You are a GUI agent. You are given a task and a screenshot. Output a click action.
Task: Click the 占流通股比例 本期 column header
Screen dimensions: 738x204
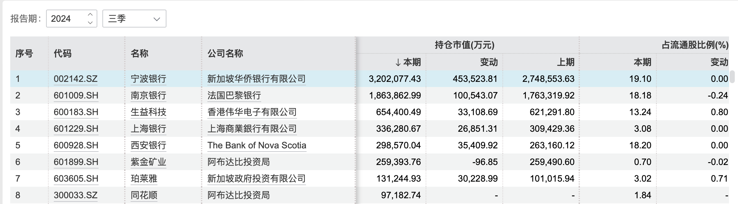click(x=642, y=62)
